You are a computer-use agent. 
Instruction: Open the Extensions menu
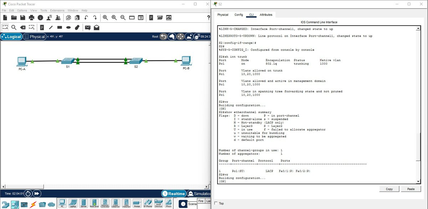pos(57,10)
